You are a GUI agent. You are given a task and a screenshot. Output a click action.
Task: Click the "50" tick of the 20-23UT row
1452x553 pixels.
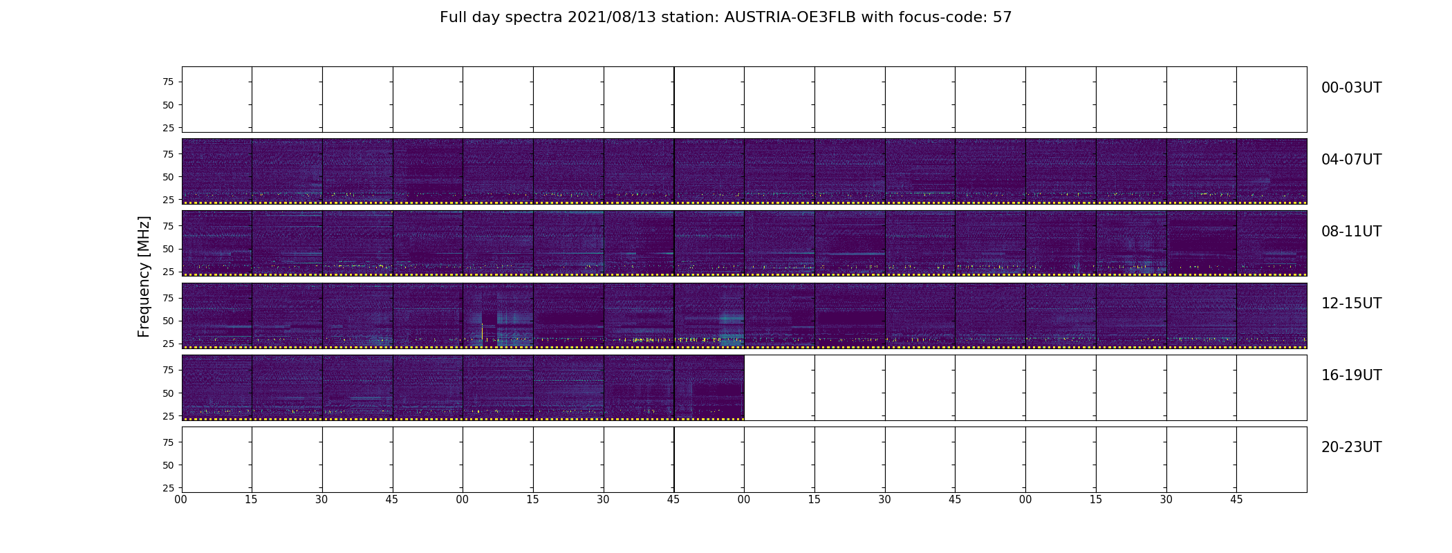168,465
